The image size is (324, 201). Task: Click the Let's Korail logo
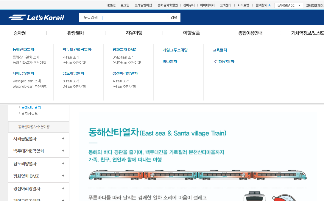point(36,18)
